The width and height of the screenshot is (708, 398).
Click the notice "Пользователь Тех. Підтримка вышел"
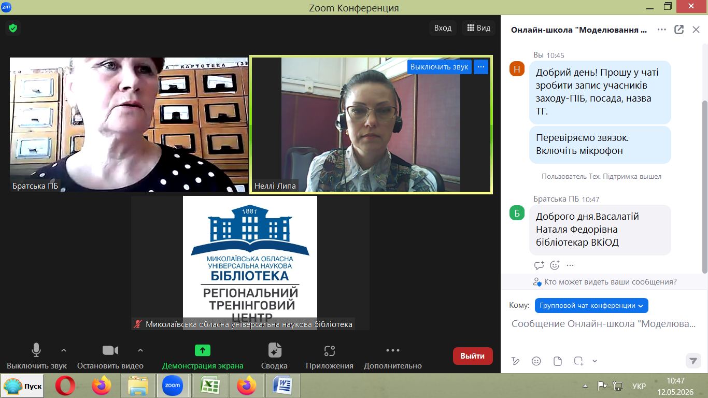coord(601,176)
